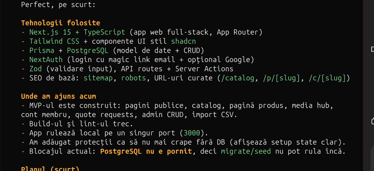Click the green 'shadcn' word
Screen dimensions: 374x171
click(x=183, y=41)
